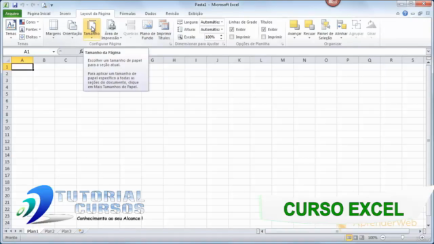Viewport: 434px width, 244px height.
Task: Switch to Página Inicial tab
Action: coord(39,14)
